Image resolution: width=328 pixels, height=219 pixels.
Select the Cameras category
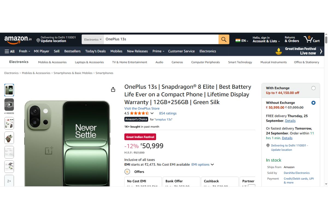(177, 62)
